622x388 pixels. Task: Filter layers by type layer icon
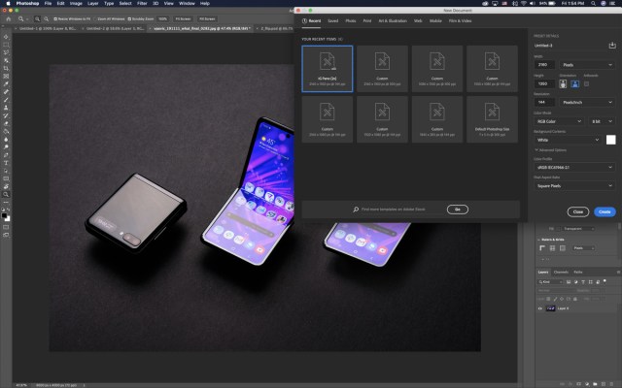point(583,282)
